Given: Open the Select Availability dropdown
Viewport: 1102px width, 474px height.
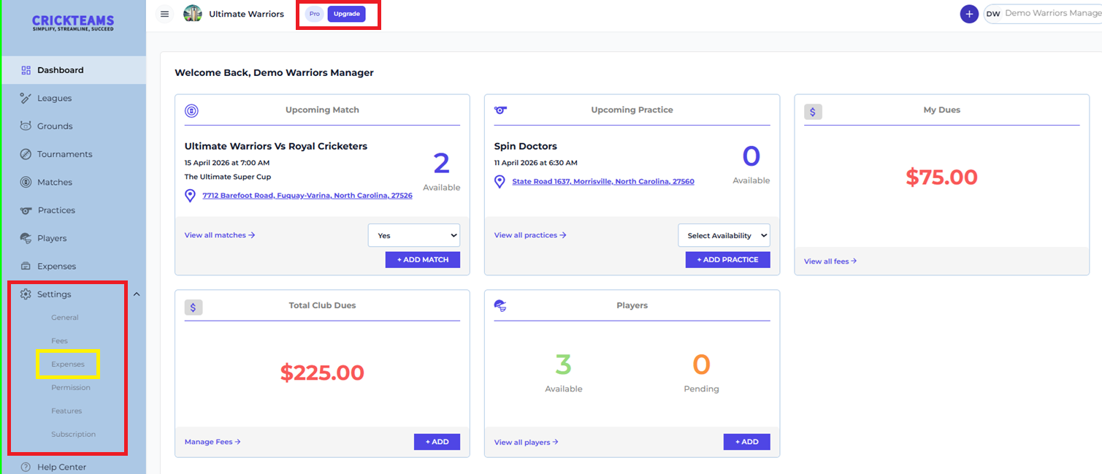Looking at the screenshot, I should (724, 235).
